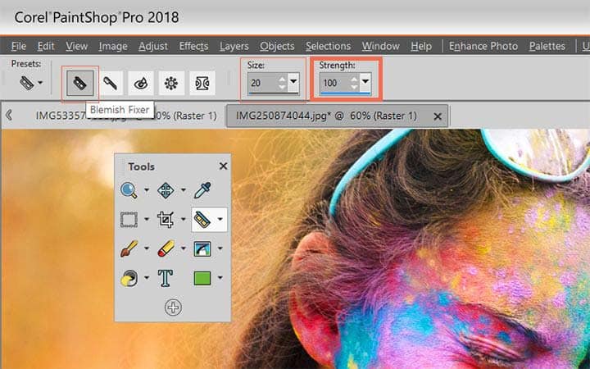Switch to the IMG5335 document tab
Screen dimensions: 590x369
[126, 116]
